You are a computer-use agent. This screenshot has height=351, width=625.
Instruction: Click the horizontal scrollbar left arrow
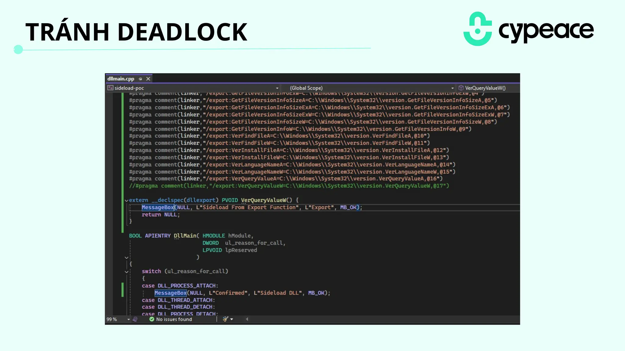(247, 319)
